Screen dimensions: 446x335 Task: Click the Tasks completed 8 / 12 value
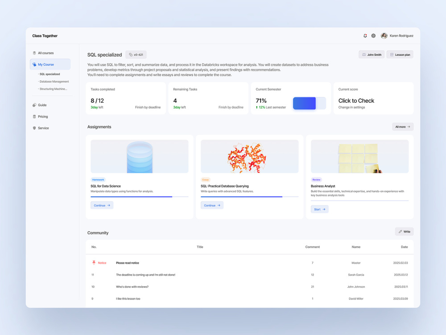pos(97,101)
